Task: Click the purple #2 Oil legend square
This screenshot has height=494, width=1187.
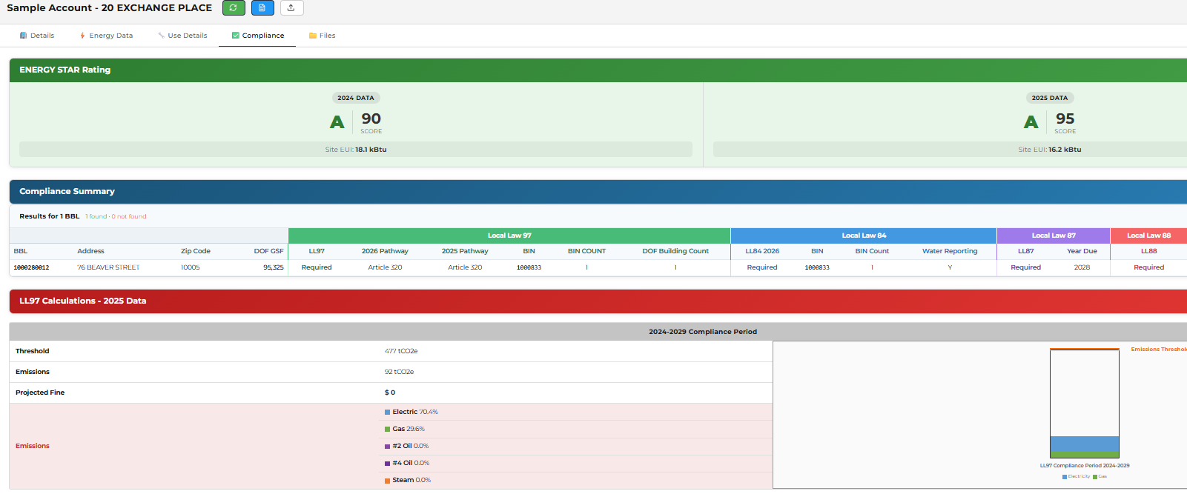Action: 387,446
